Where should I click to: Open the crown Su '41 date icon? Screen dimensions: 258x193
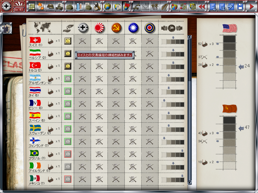pos(19,6)
